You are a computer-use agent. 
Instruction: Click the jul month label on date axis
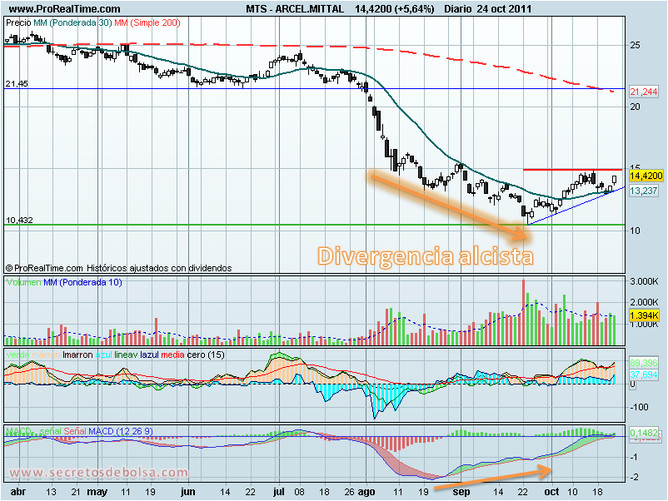click(279, 492)
